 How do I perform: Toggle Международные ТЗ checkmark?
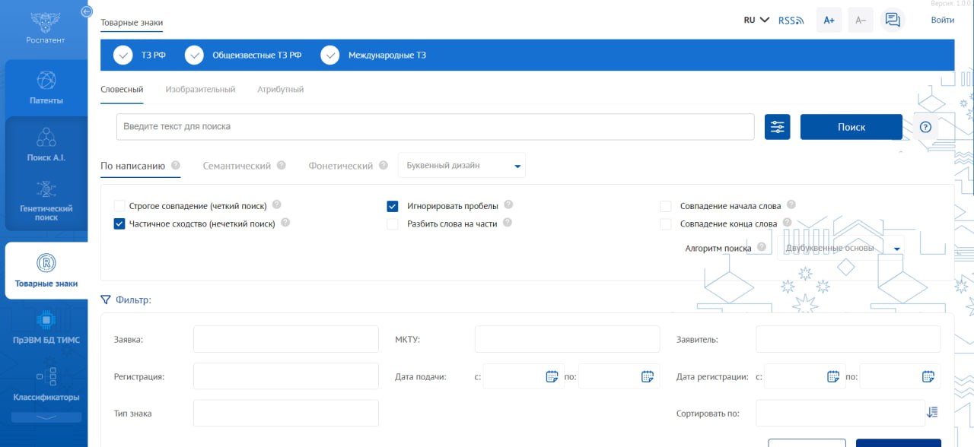[x=329, y=55]
